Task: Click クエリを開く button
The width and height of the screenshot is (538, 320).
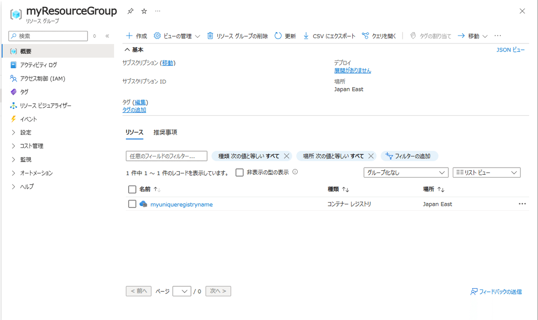Action: pyautogui.click(x=379, y=36)
